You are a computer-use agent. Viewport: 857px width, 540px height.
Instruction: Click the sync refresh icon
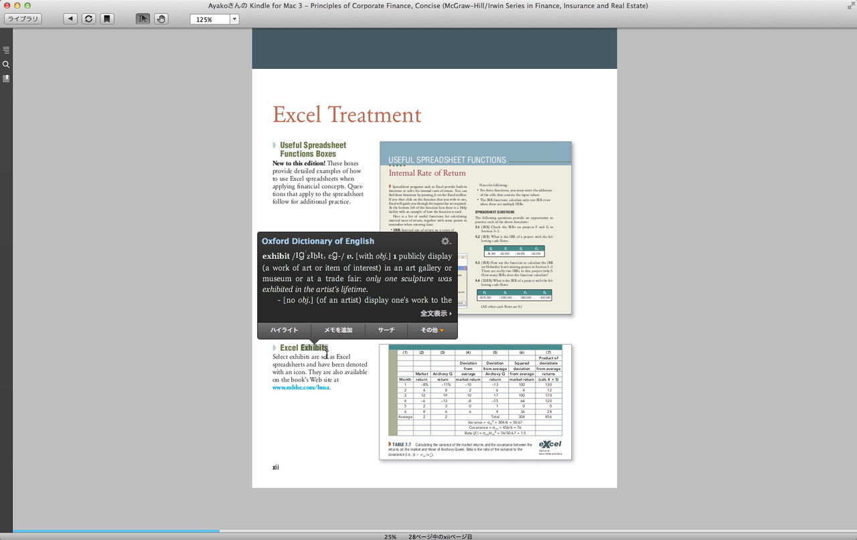tap(88, 19)
